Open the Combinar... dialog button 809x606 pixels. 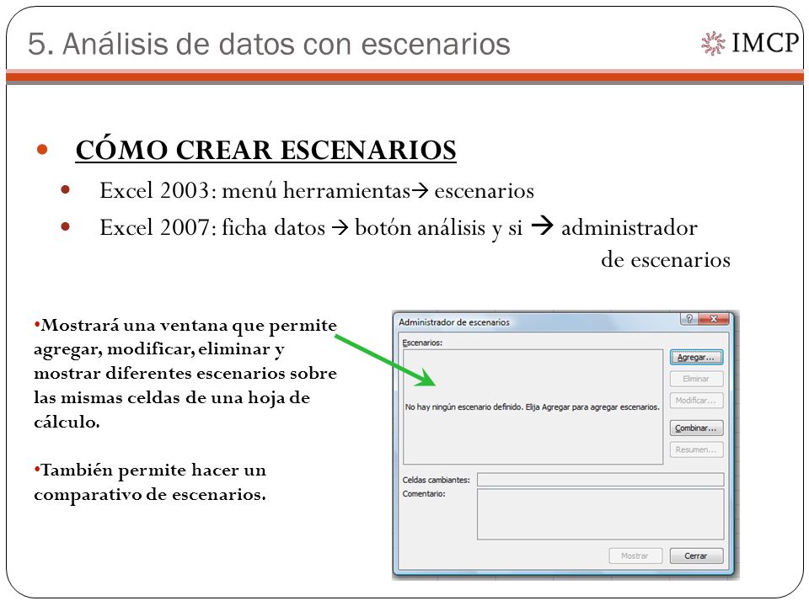click(696, 428)
